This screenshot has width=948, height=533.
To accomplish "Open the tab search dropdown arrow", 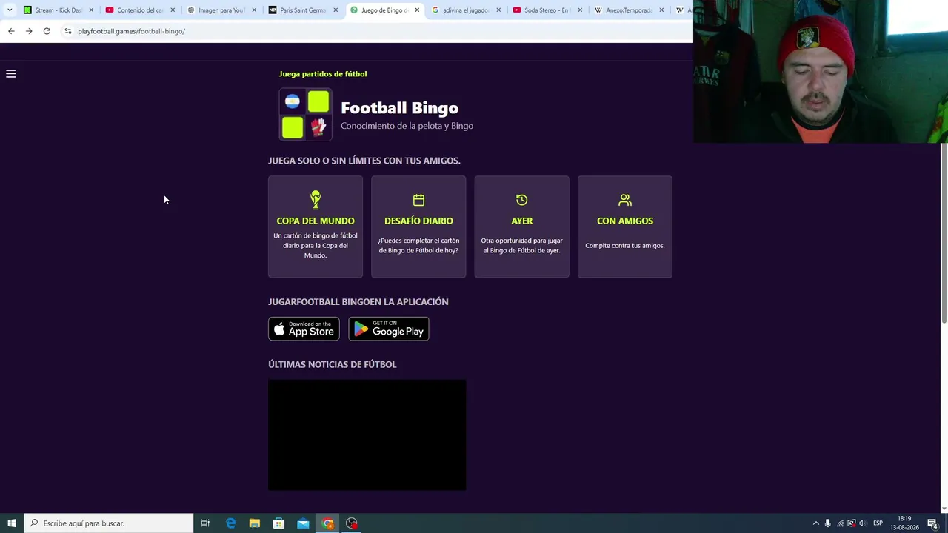I will 10,10.
